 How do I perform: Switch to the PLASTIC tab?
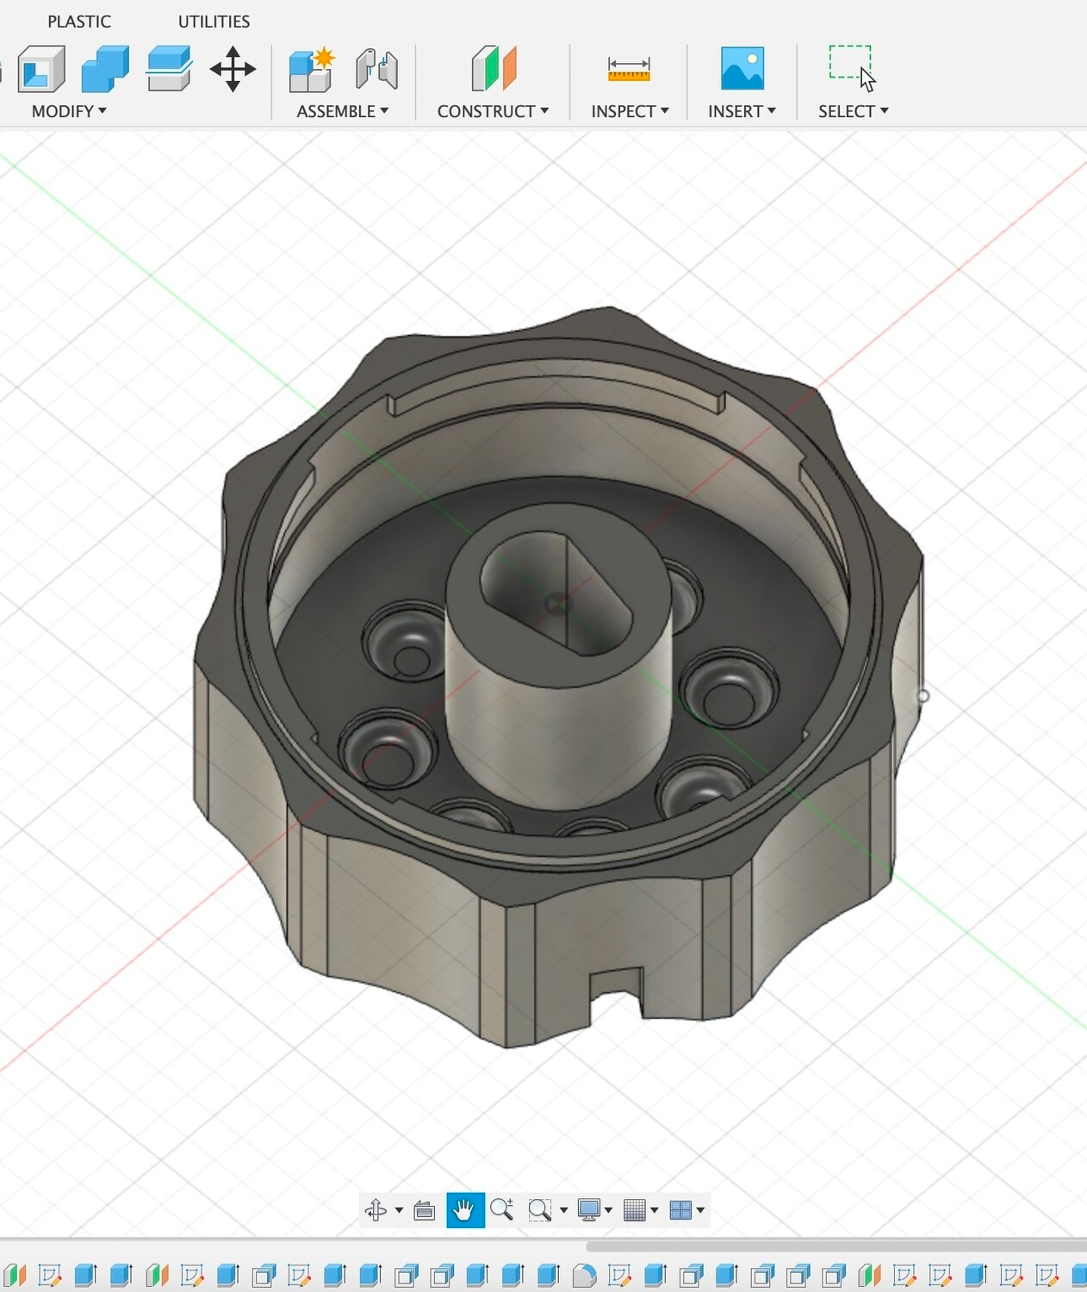tap(79, 22)
